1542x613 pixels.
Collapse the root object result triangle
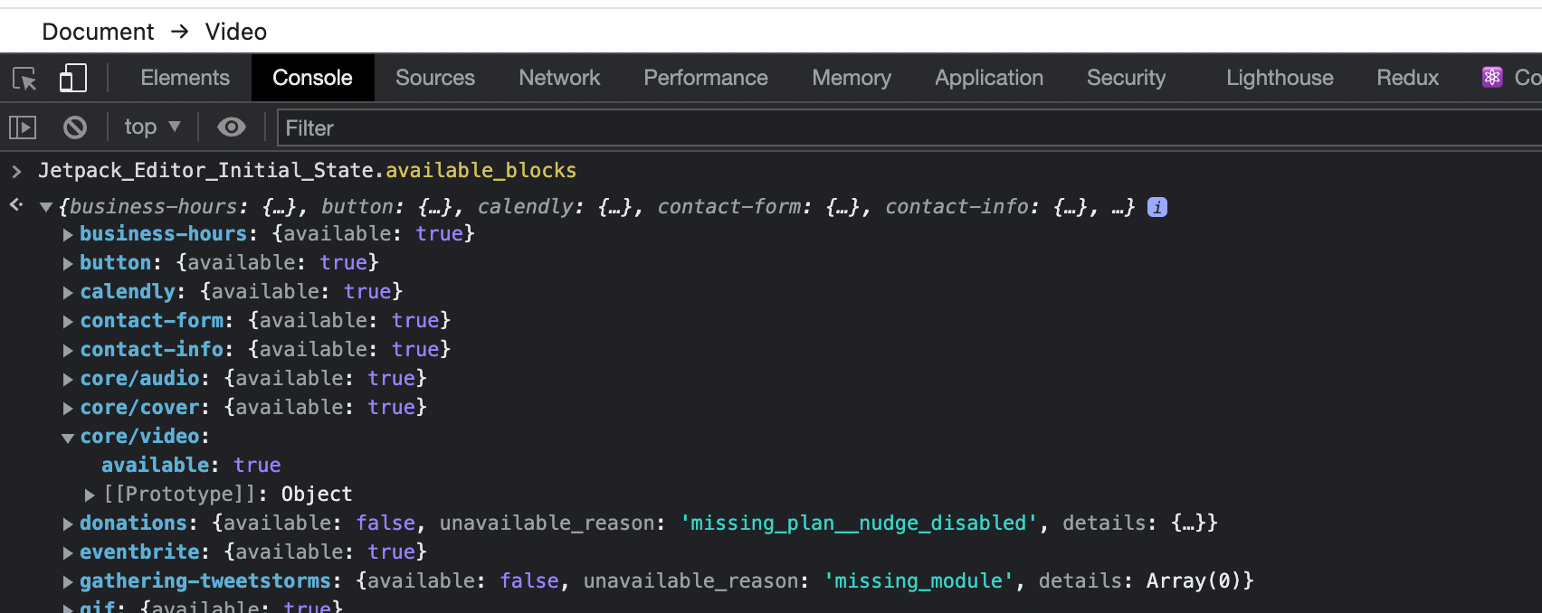(45, 207)
